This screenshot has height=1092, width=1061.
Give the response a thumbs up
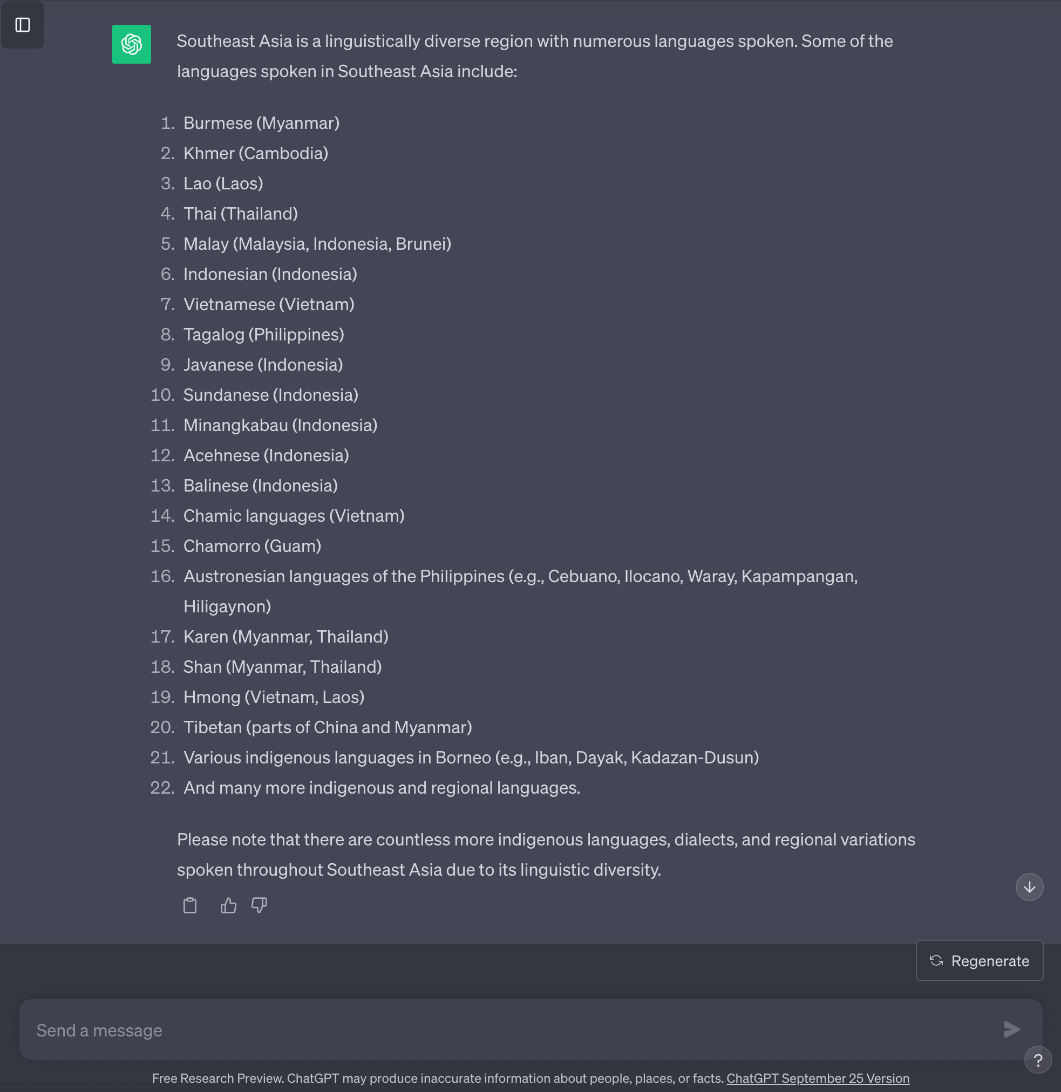228,905
